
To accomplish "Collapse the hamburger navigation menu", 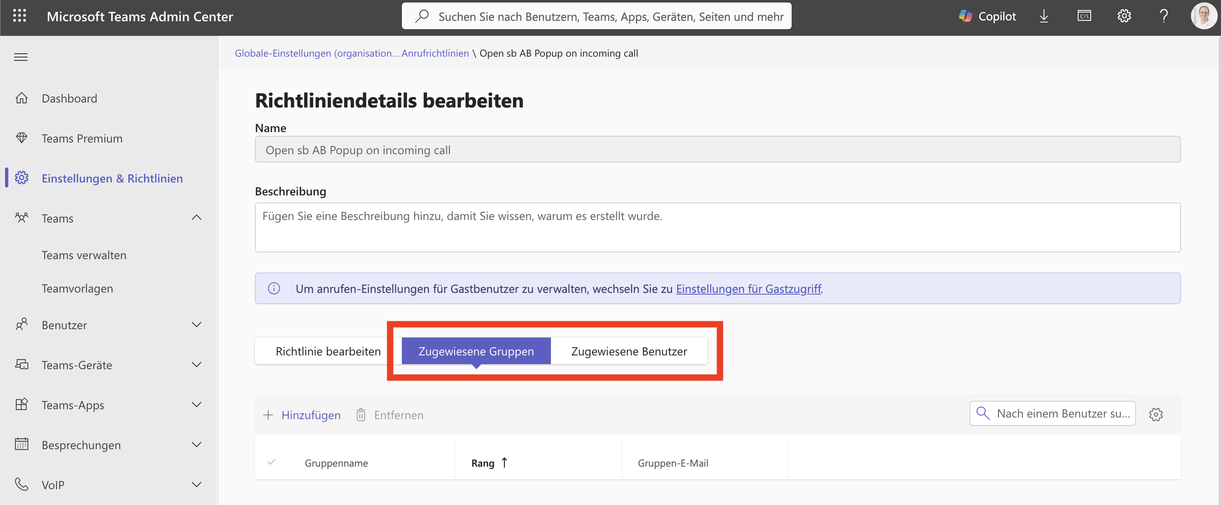I will tap(21, 57).
